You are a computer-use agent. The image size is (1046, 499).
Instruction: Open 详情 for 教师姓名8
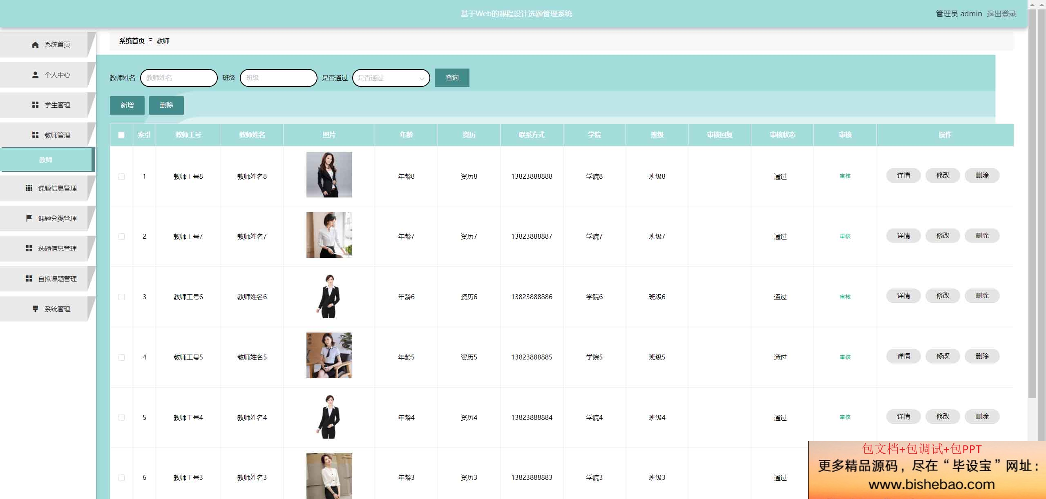click(903, 175)
